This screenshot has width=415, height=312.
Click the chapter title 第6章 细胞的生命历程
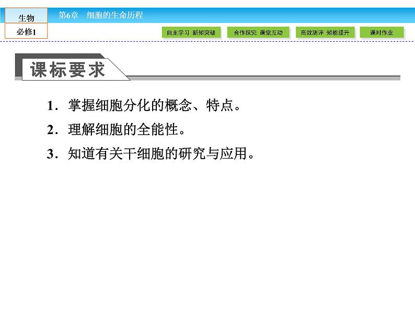point(100,15)
